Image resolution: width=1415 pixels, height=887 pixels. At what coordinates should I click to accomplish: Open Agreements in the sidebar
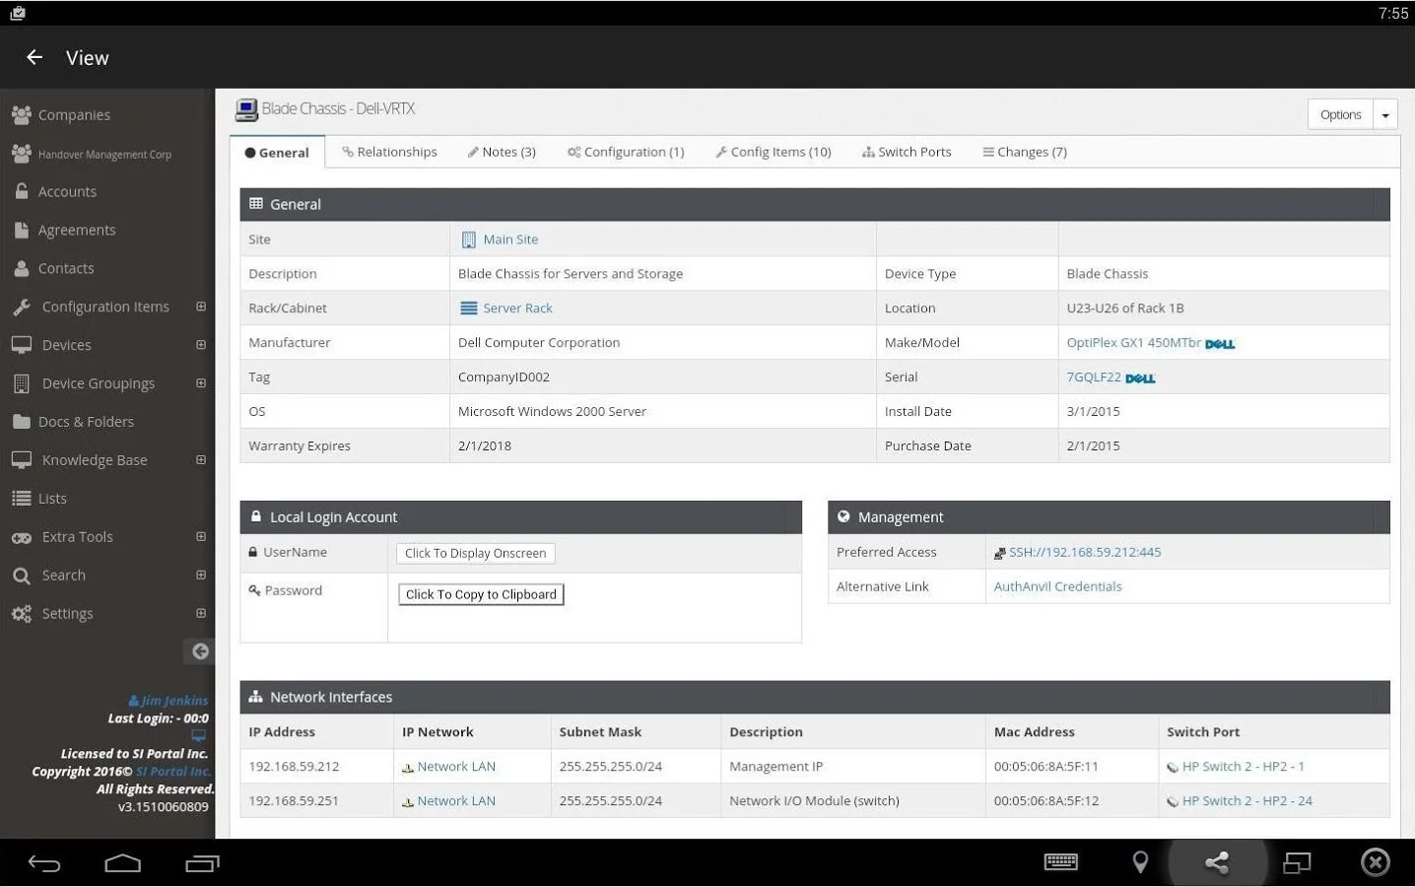coord(77,230)
